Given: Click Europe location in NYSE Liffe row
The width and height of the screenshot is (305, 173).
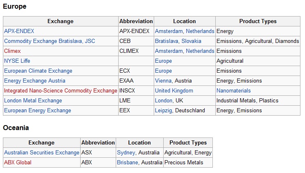Looking at the screenshot, I should (163, 61).
